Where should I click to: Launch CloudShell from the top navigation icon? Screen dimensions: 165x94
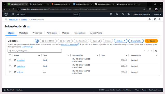click(111, 14)
